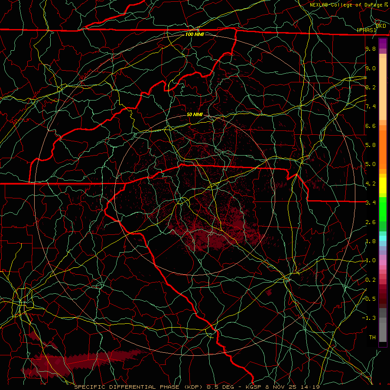Click the 5.8 color scale value
Screen dimensions: 390x390
coord(370,145)
